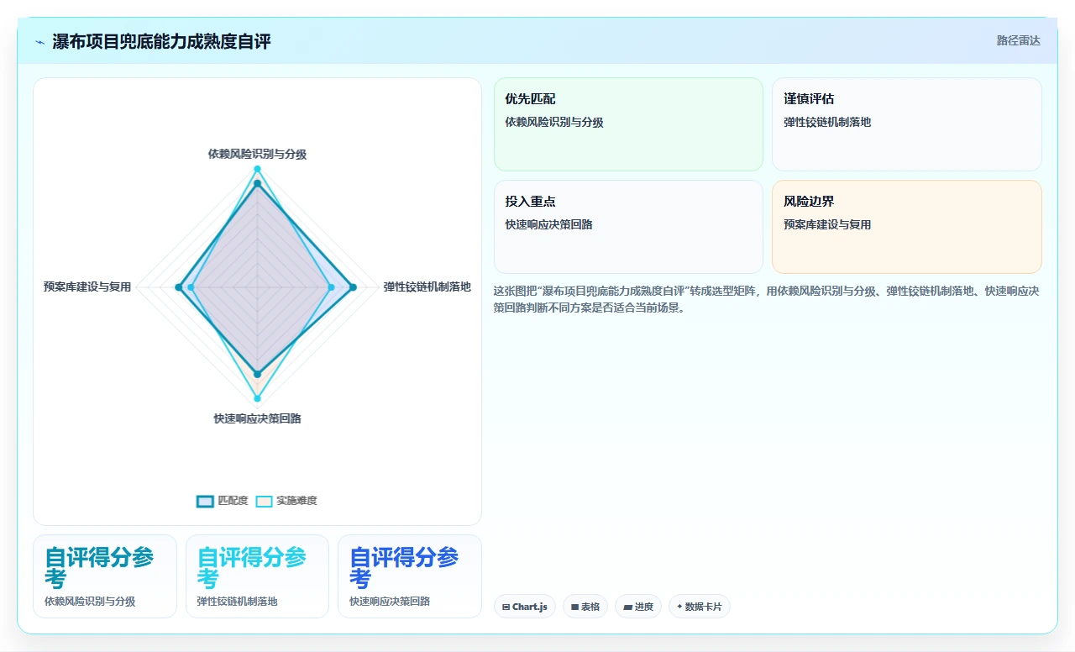Open the 风险边界 card
This screenshot has width=1075, height=652.
pos(907,227)
